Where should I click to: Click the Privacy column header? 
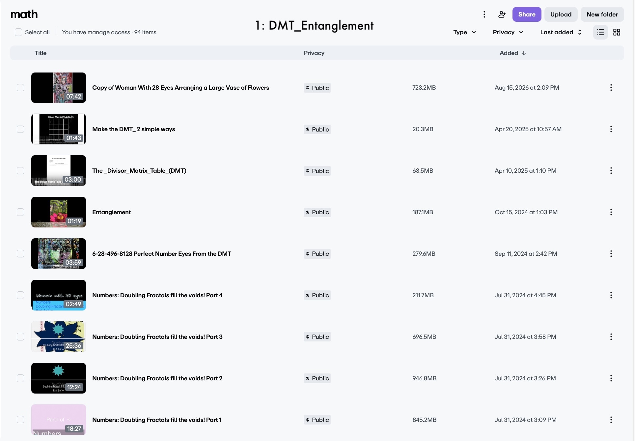click(314, 53)
